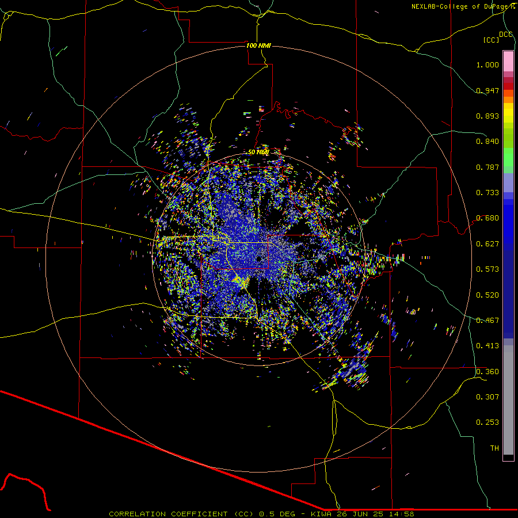Click the 0.573 scale value

click(x=487, y=269)
